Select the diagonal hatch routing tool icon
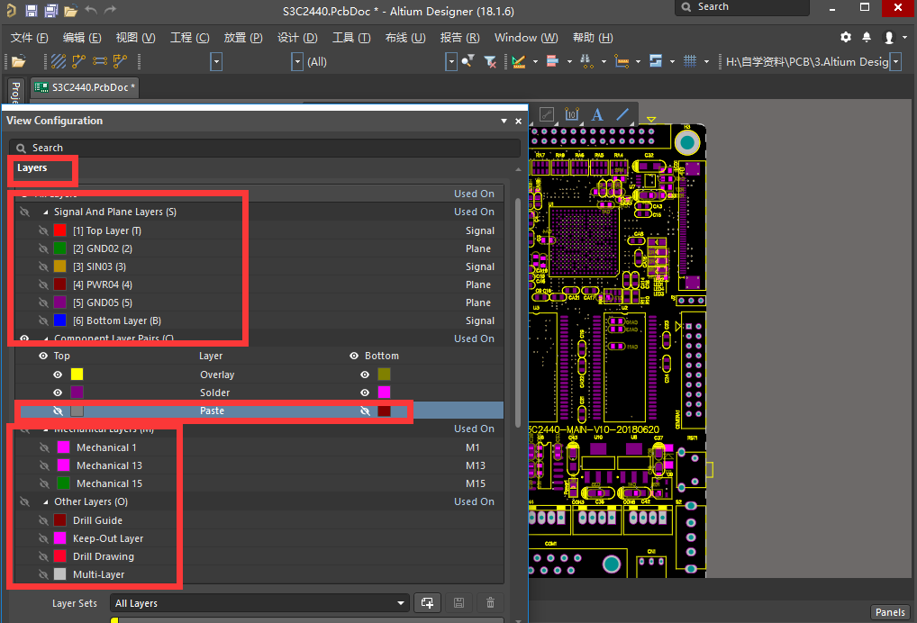The width and height of the screenshot is (917, 623). coord(59,61)
